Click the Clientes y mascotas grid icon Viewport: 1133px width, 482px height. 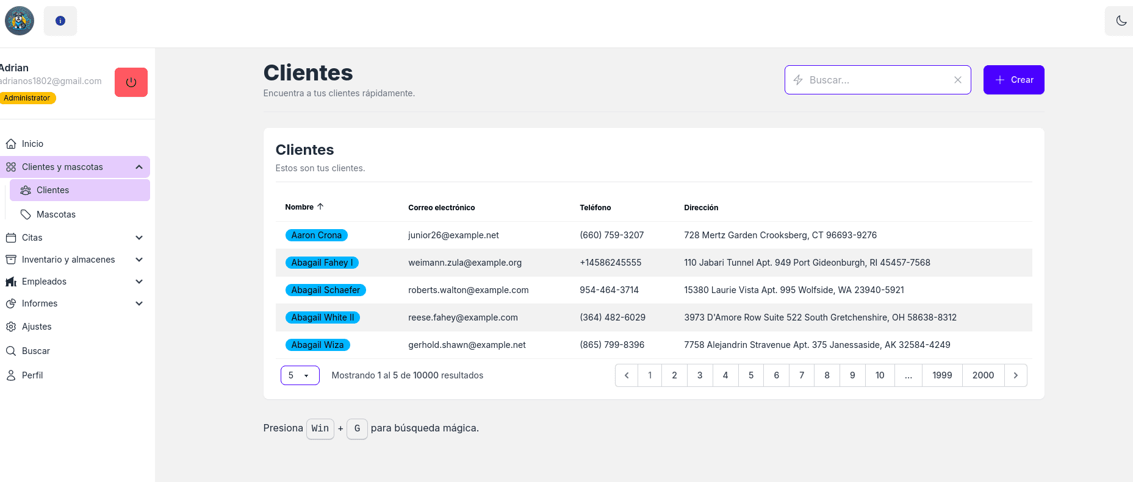[11, 167]
